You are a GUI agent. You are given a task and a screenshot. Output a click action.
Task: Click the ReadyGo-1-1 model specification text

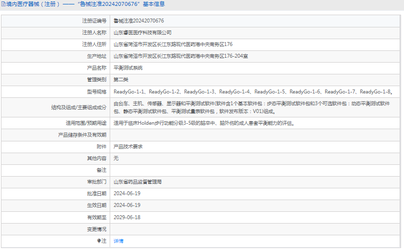[x=129, y=91]
